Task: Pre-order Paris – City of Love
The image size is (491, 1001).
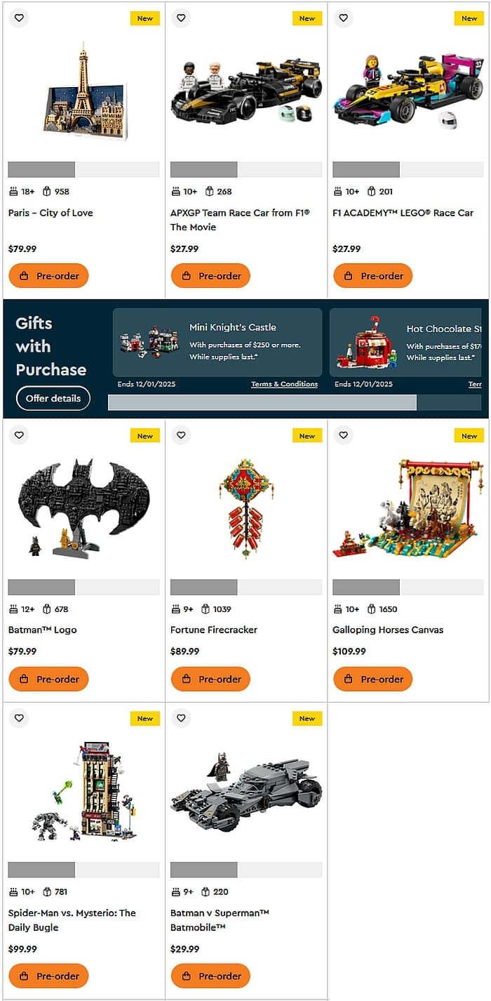Action: coord(48,276)
